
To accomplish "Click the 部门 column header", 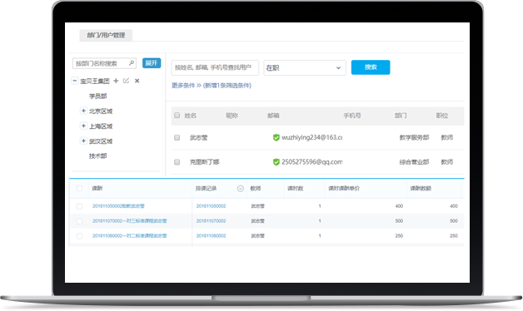I will click(x=401, y=116).
